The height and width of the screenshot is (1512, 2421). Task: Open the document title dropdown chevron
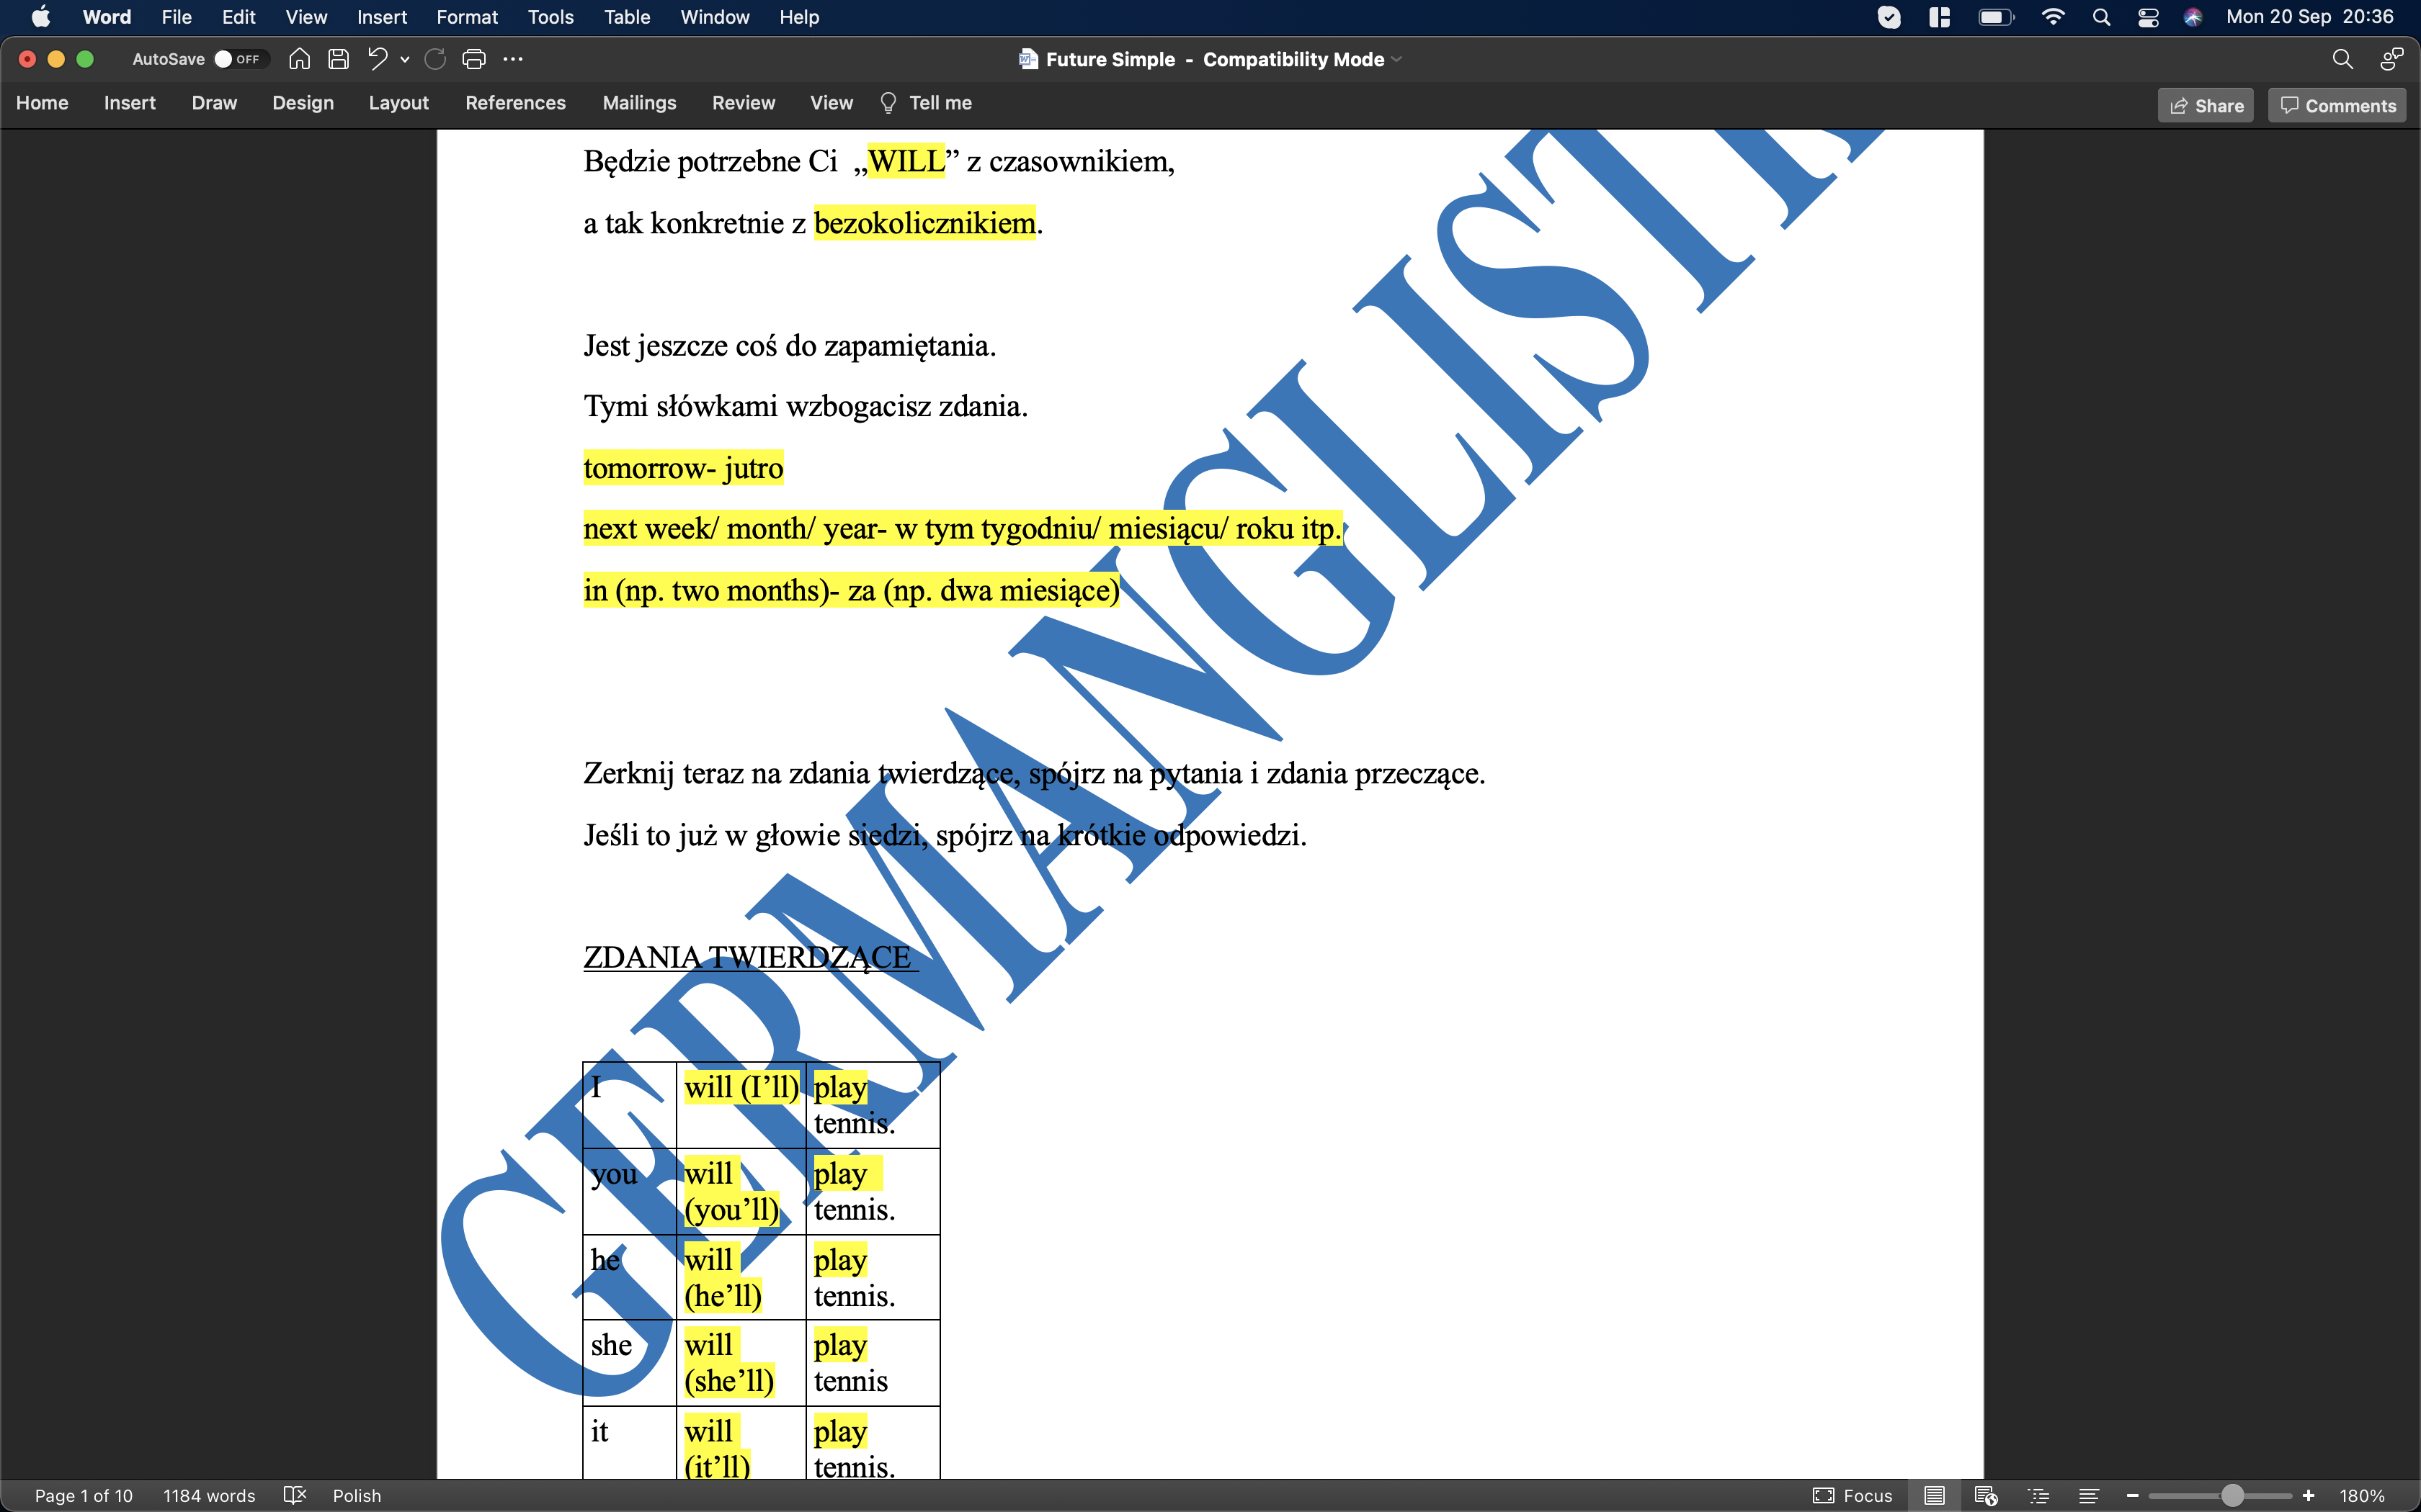(1398, 59)
